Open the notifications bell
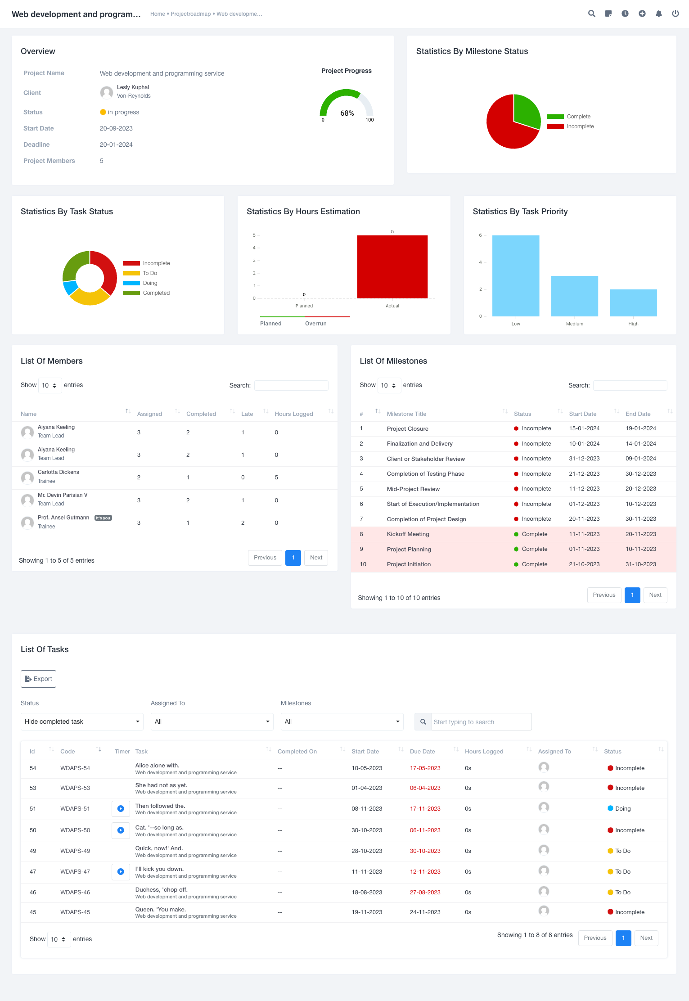The image size is (689, 1001). pyautogui.click(x=658, y=14)
